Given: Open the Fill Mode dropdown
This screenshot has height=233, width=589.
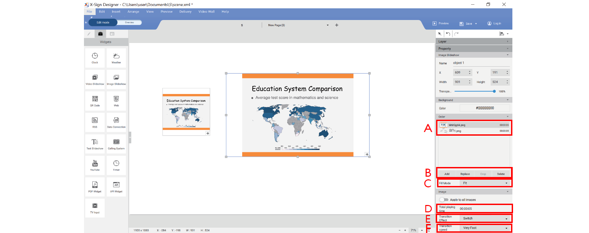Looking at the screenshot, I should click(x=485, y=183).
